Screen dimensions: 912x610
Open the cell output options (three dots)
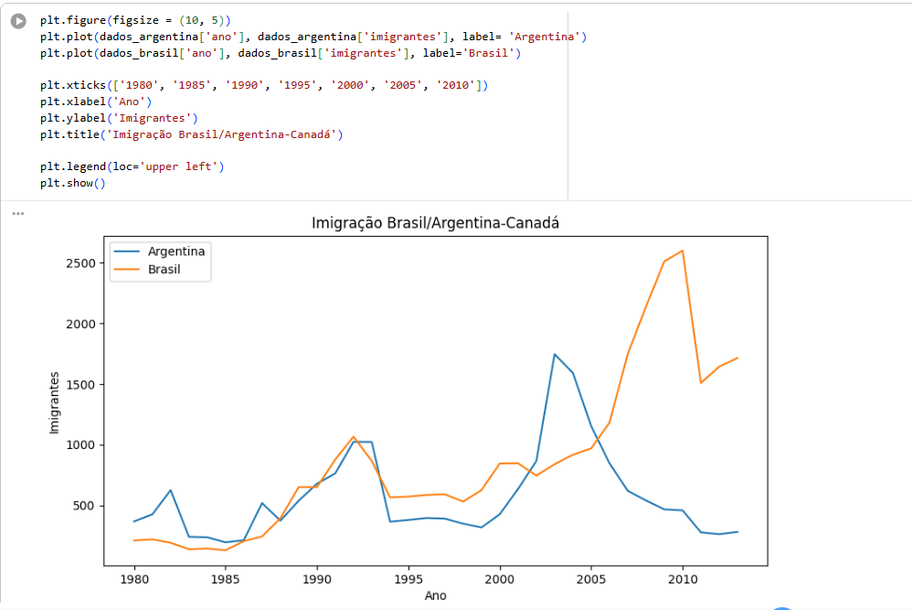[18, 214]
